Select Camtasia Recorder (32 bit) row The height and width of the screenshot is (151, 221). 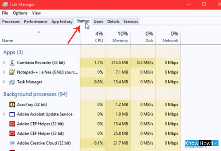click(x=41, y=63)
